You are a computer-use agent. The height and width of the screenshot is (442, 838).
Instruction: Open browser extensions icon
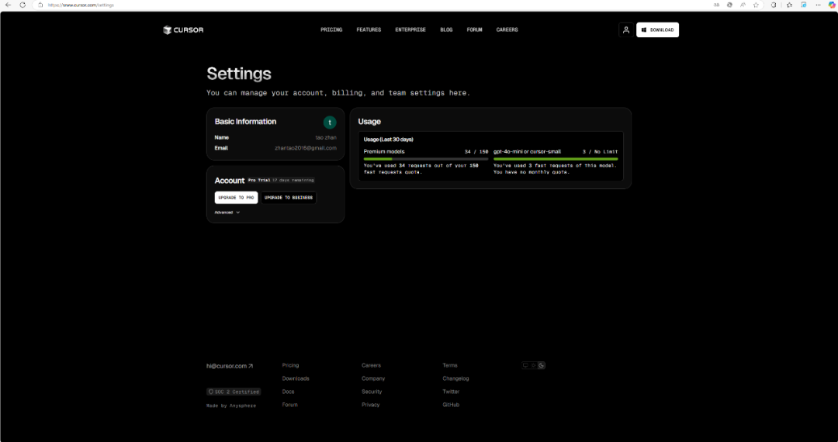click(x=774, y=5)
